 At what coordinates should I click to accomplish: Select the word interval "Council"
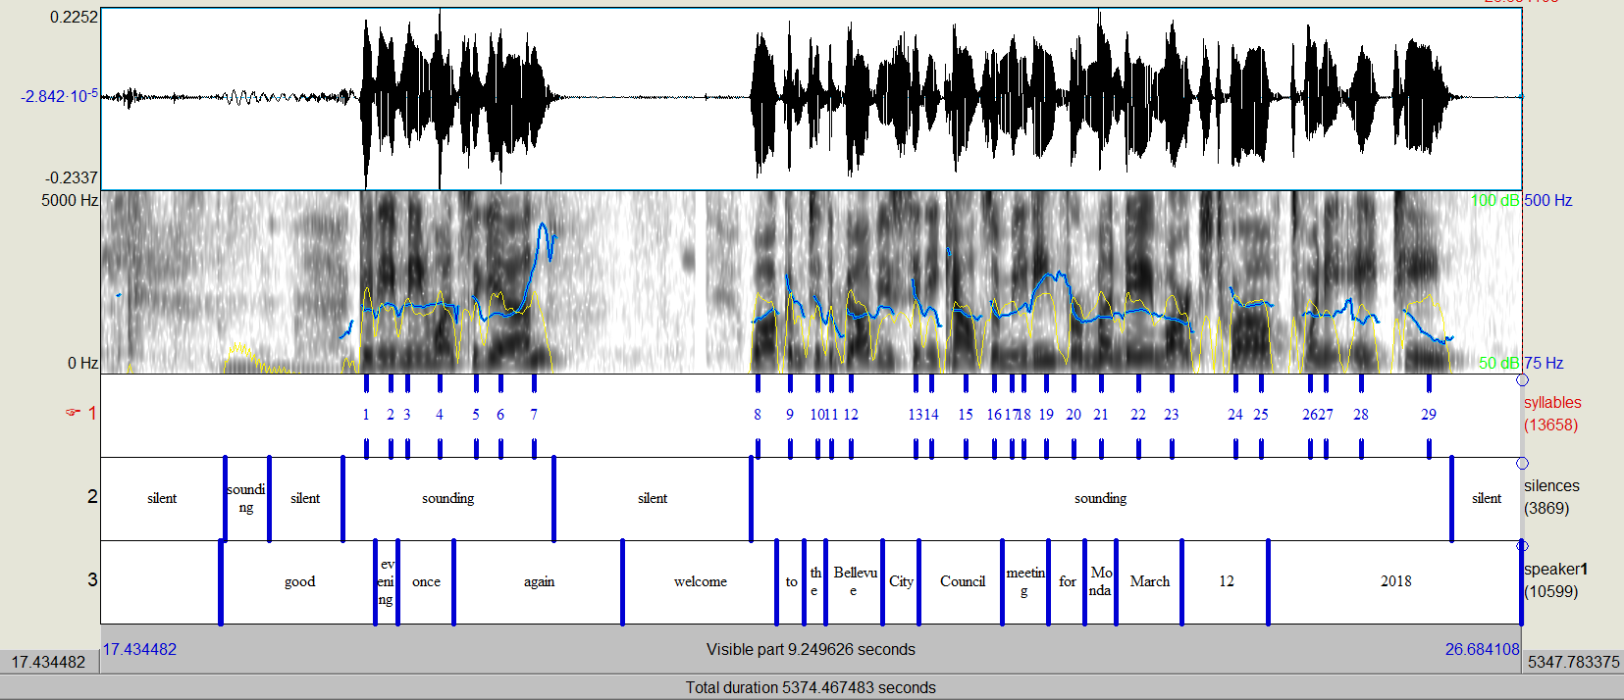(x=962, y=581)
